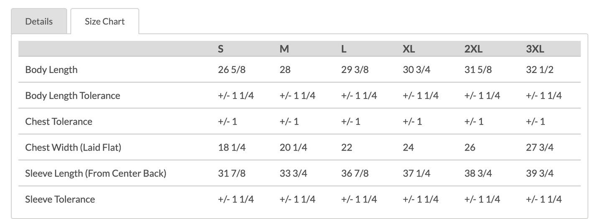Click the XL size column header

(409, 49)
